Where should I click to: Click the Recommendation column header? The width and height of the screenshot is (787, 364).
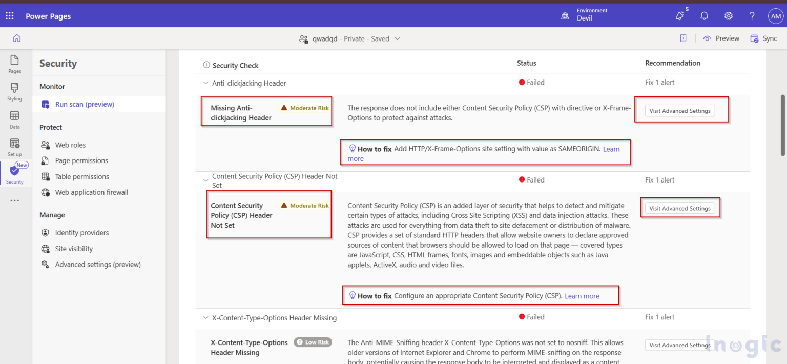[x=673, y=63]
